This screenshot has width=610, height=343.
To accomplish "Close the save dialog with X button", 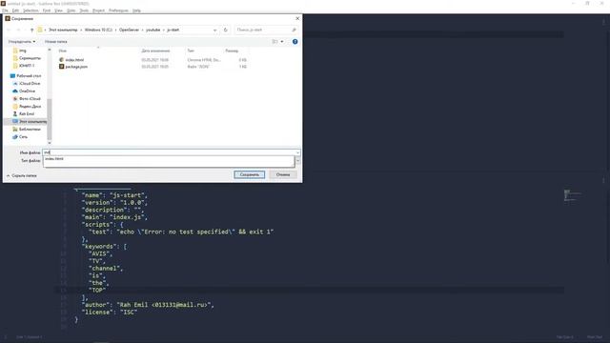I will (297, 18).
